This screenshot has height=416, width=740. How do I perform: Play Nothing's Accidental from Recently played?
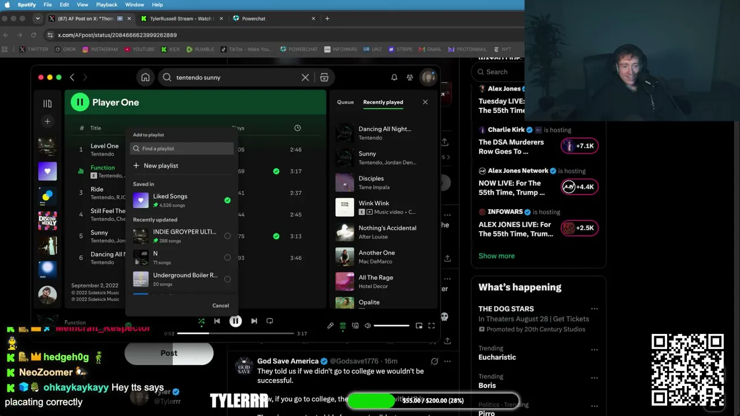point(384,232)
